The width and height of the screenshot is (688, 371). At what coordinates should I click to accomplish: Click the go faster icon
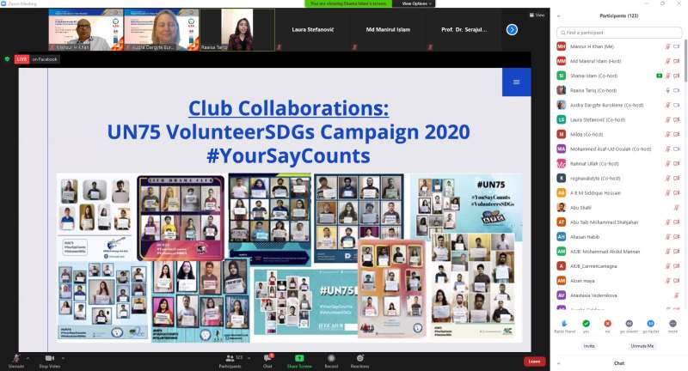652,323
